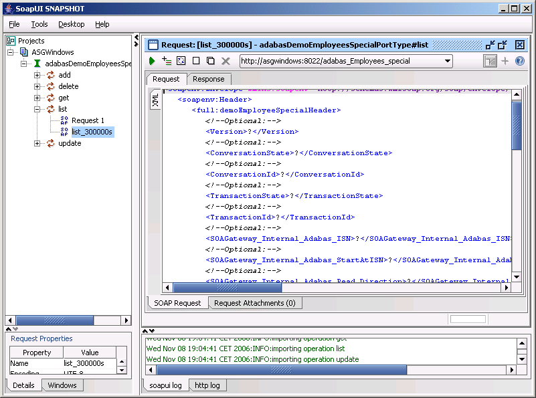
Task: Click get operation icon
Action: [51, 98]
